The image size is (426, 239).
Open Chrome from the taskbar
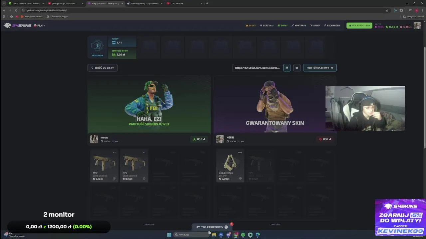click(236, 235)
